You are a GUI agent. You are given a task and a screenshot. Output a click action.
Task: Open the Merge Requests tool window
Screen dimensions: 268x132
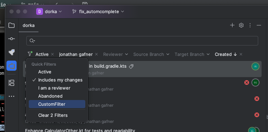click(12, 66)
